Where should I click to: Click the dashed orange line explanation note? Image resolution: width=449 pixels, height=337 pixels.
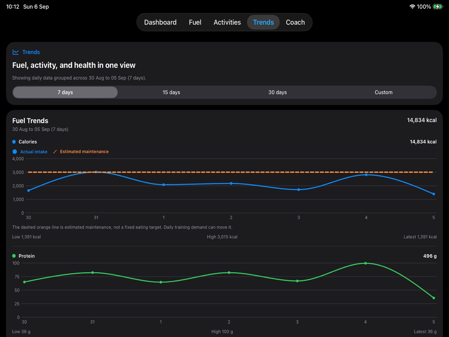tap(122, 227)
